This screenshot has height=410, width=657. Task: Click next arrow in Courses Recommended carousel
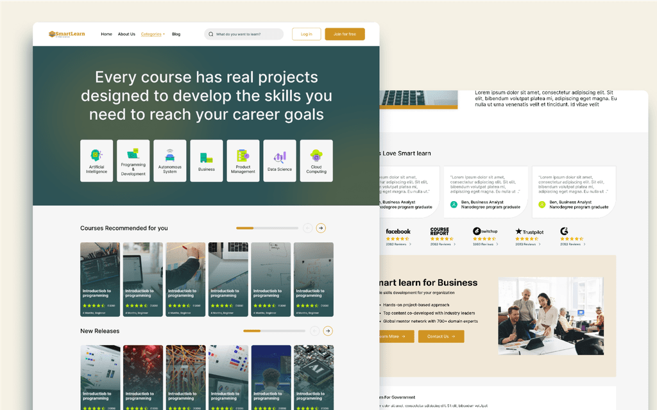coord(321,228)
